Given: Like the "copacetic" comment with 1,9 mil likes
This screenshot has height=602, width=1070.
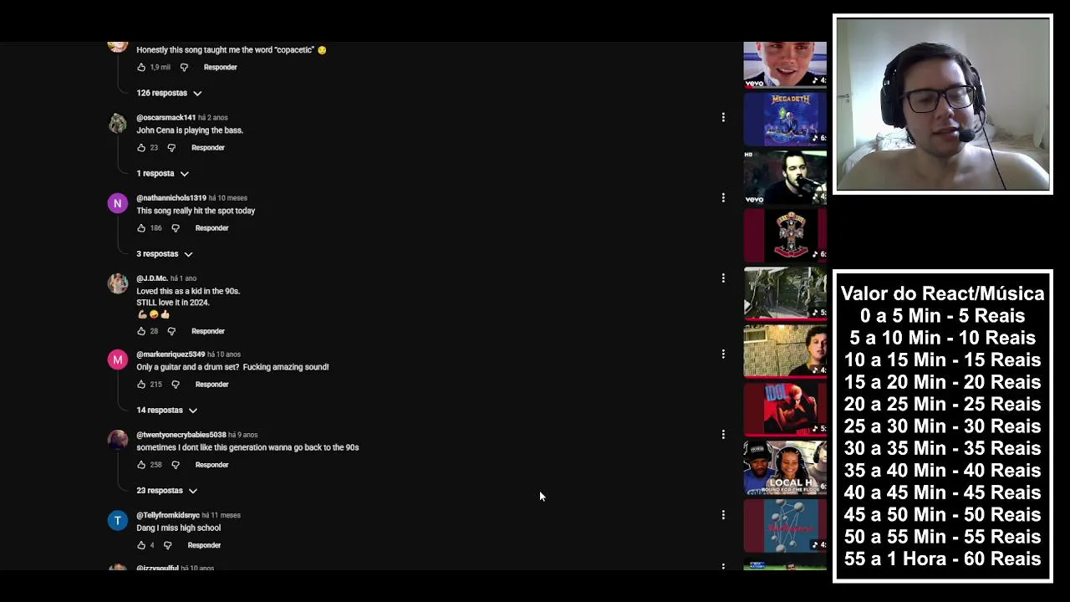Looking at the screenshot, I should [x=141, y=67].
